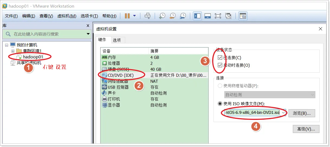This screenshot has width=330, height=147.
Task: Toggle the 启动时连接(O) checkbox
Action: pyautogui.click(x=220, y=65)
